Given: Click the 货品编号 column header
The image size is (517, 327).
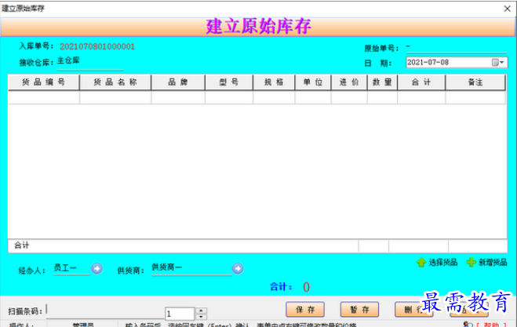Looking at the screenshot, I should coord(43,82).
